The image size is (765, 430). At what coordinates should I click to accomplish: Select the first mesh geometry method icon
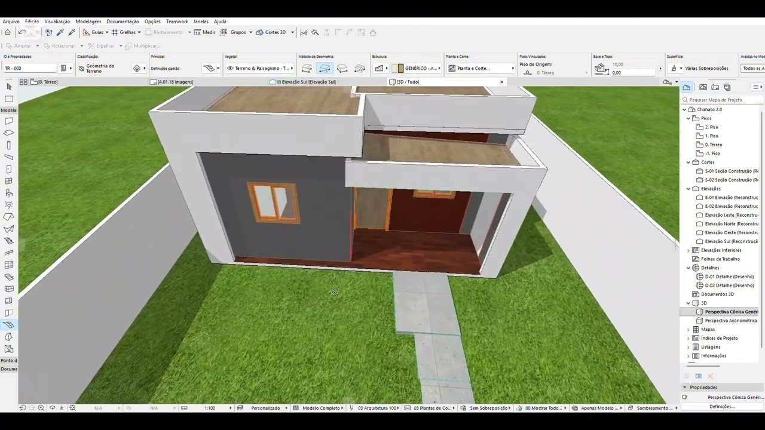pos(307,69)
